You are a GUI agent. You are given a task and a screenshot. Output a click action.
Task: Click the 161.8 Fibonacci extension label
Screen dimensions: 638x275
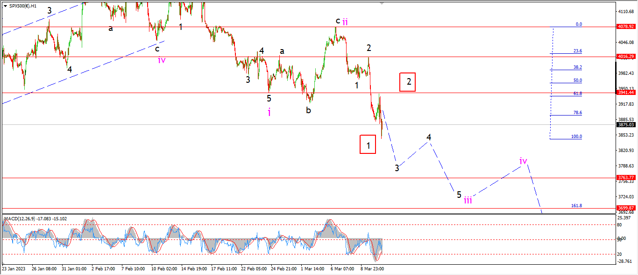click(x=577, y=205)
